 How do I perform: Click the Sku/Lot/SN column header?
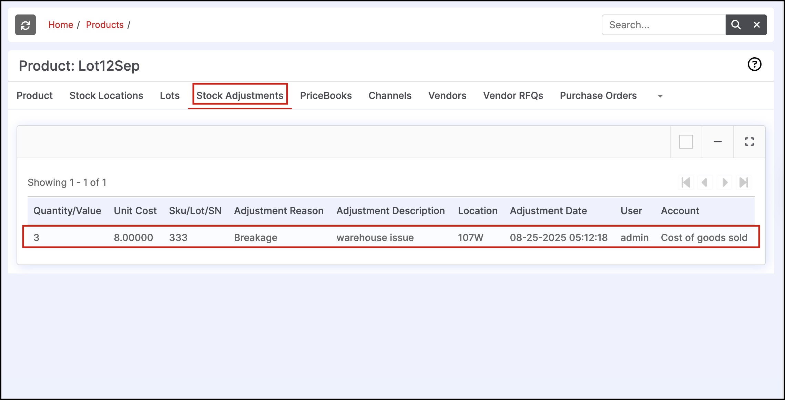coord(195,211)
